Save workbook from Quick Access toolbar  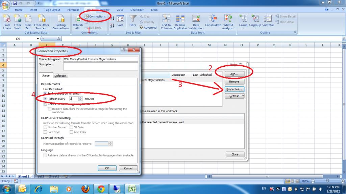(15, 3)
